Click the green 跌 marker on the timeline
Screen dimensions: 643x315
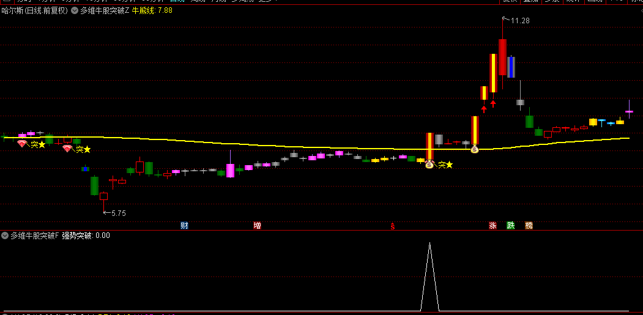point(510,226)
